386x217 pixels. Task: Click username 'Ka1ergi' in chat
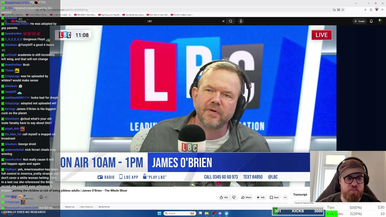coord(10,109)
